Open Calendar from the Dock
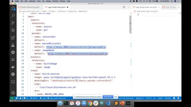Screen dimensions: 191x107 [72, 103]
